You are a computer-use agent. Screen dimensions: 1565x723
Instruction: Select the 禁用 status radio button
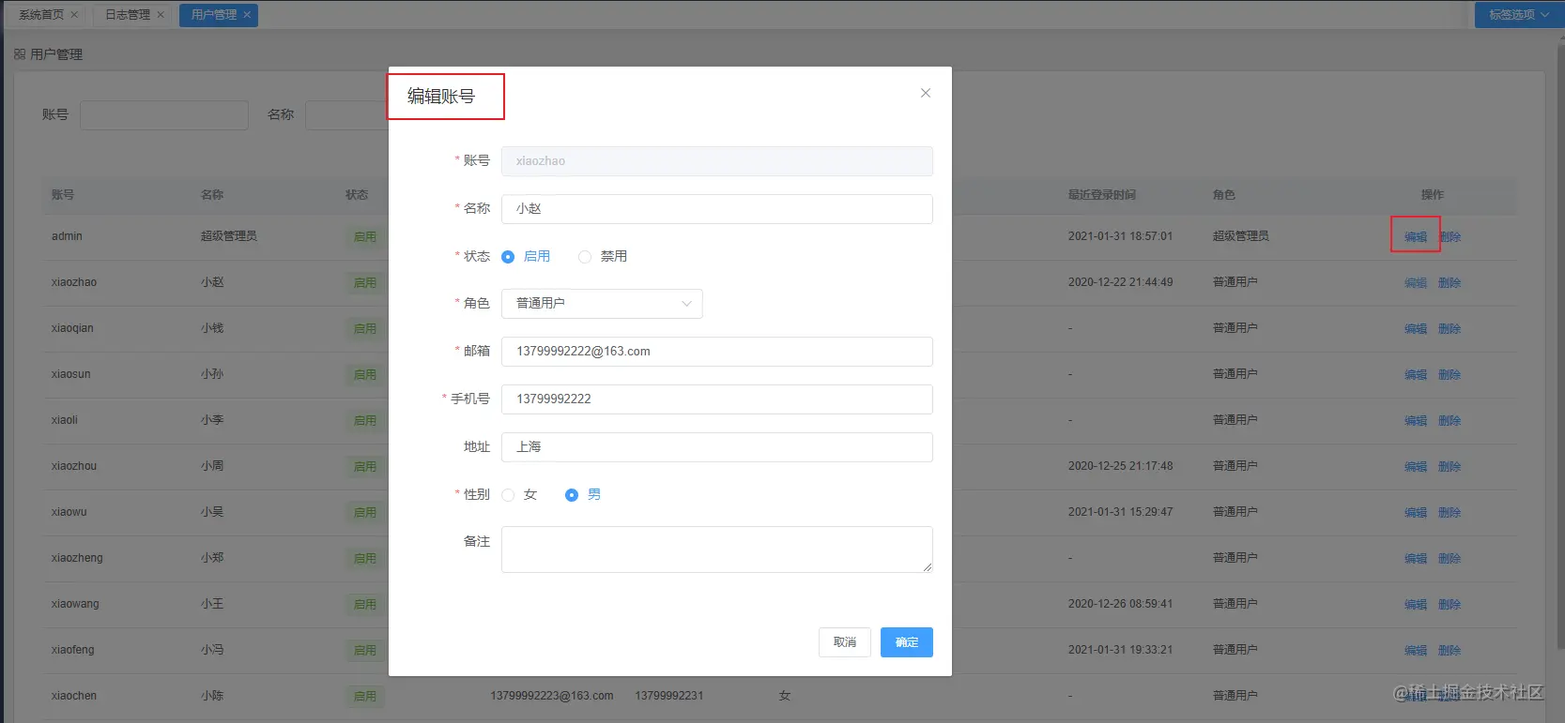point(585,257)
